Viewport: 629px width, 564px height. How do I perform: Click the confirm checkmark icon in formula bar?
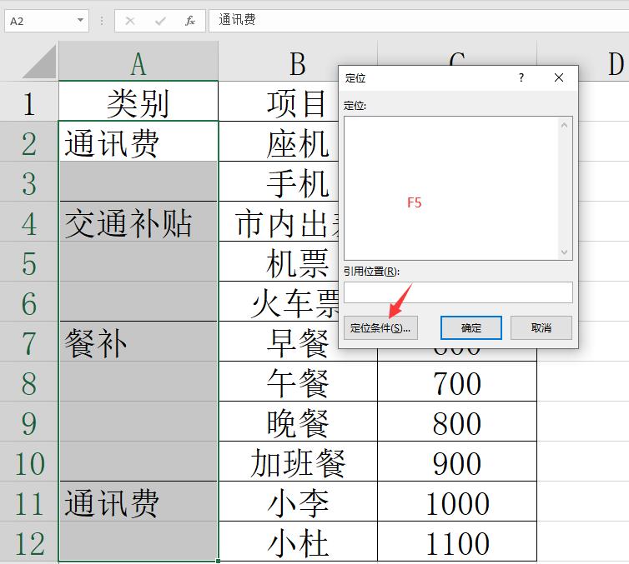point(160,21)
